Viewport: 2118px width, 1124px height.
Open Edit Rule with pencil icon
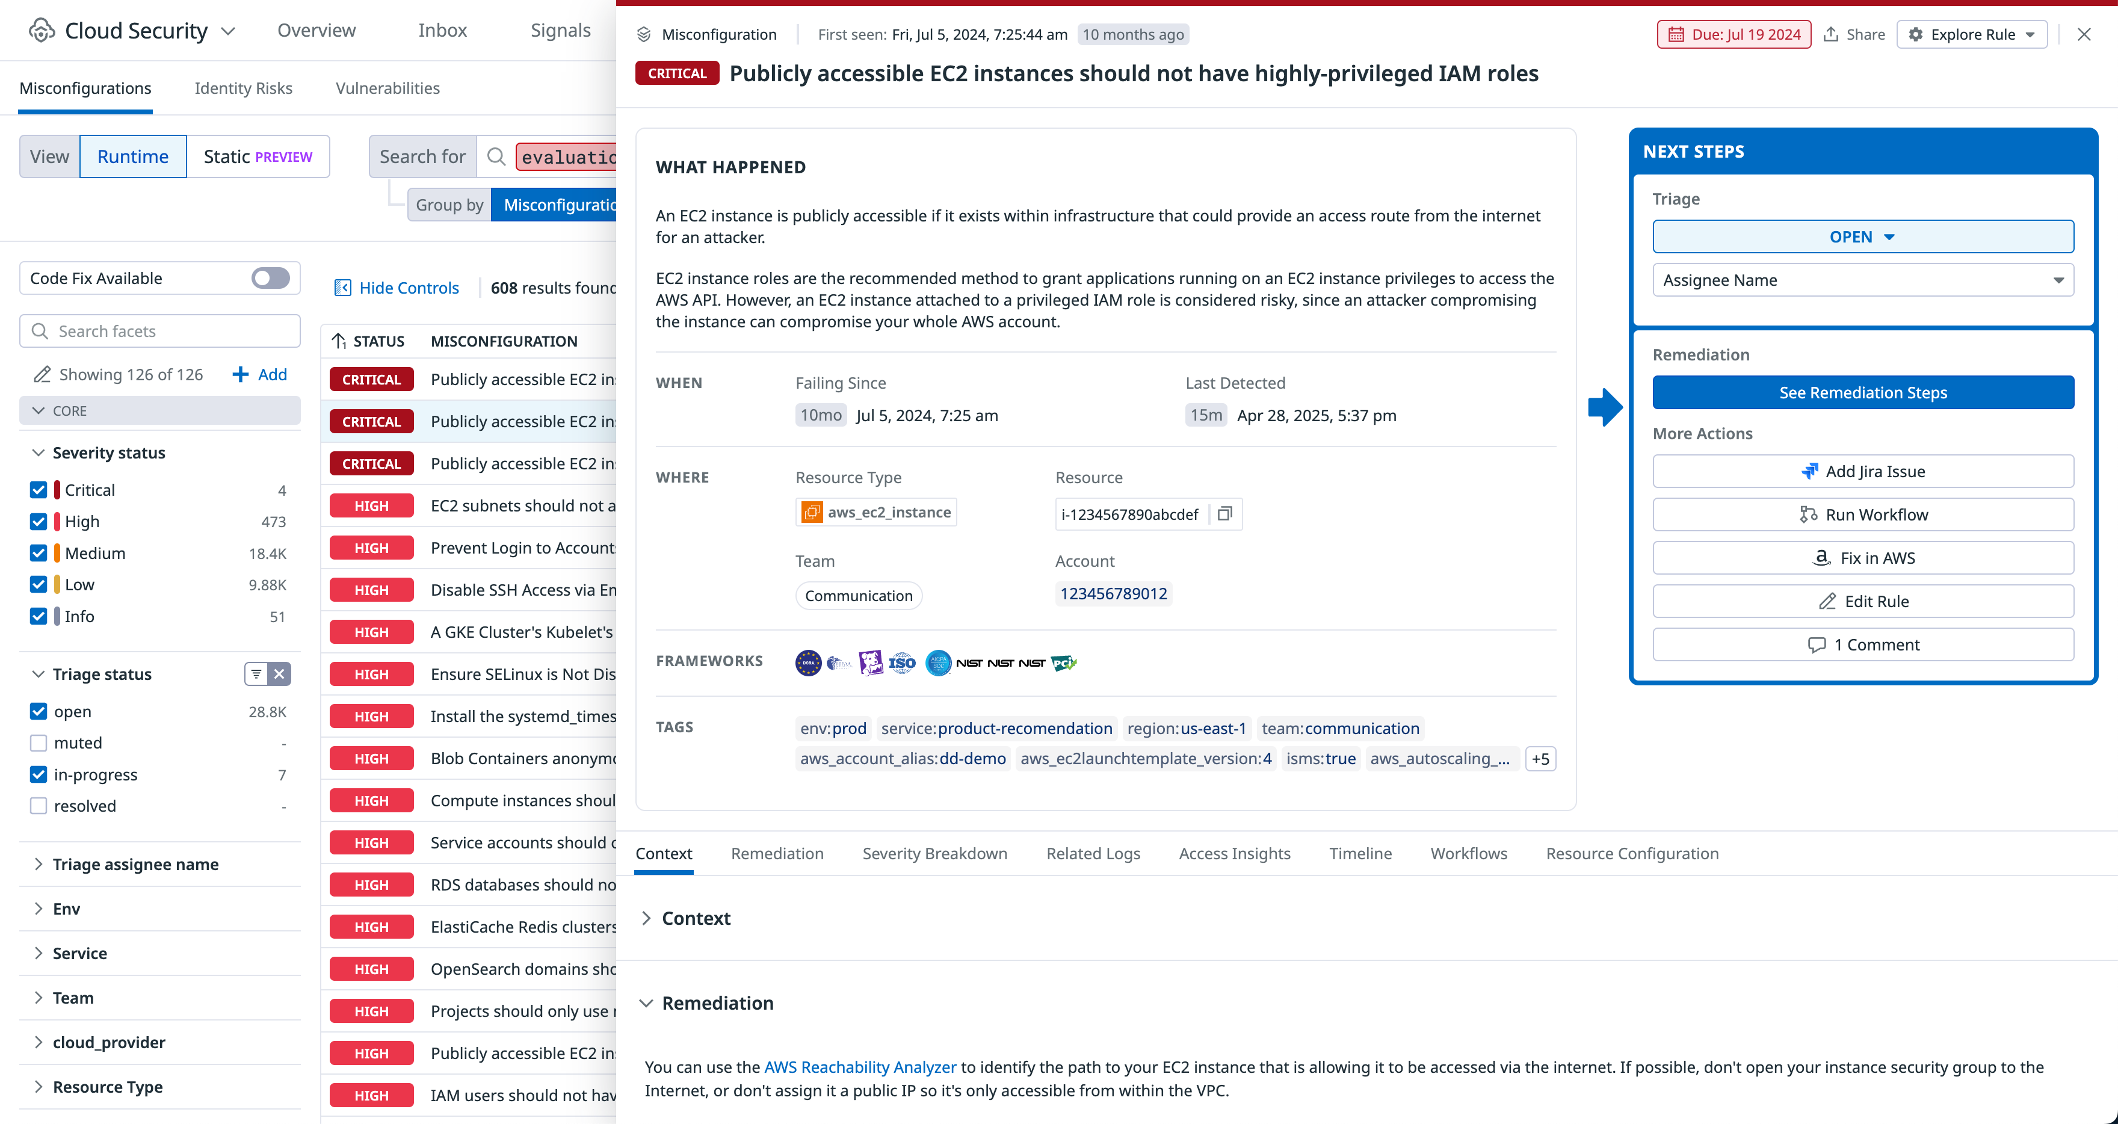tap(1862, 601)
